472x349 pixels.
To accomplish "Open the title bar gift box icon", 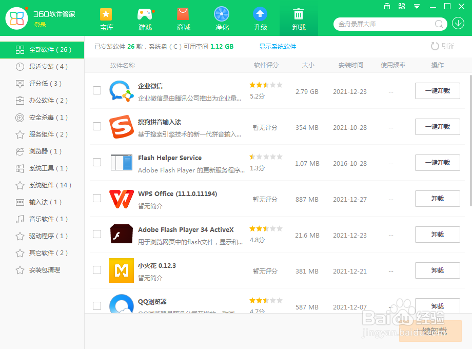I will point(387,6).
